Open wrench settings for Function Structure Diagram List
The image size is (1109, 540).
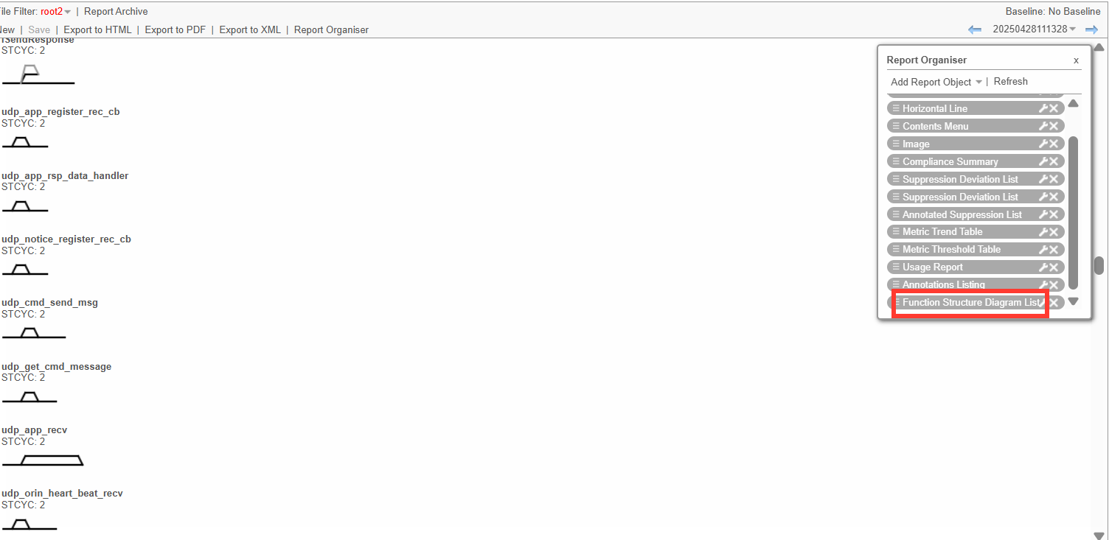click(1043, 302)
